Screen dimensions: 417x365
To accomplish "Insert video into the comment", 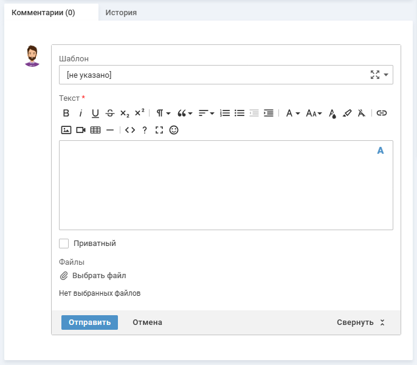I will tap(81, 130).
